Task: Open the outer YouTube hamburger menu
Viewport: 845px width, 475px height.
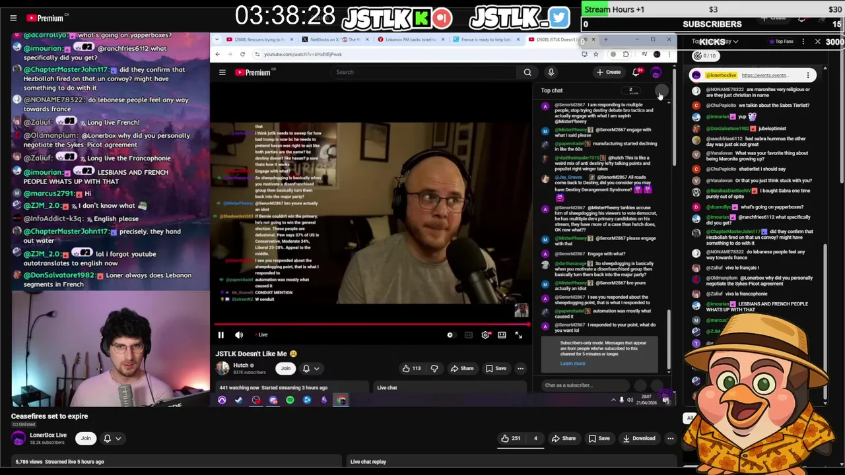Action: point(13,18)
